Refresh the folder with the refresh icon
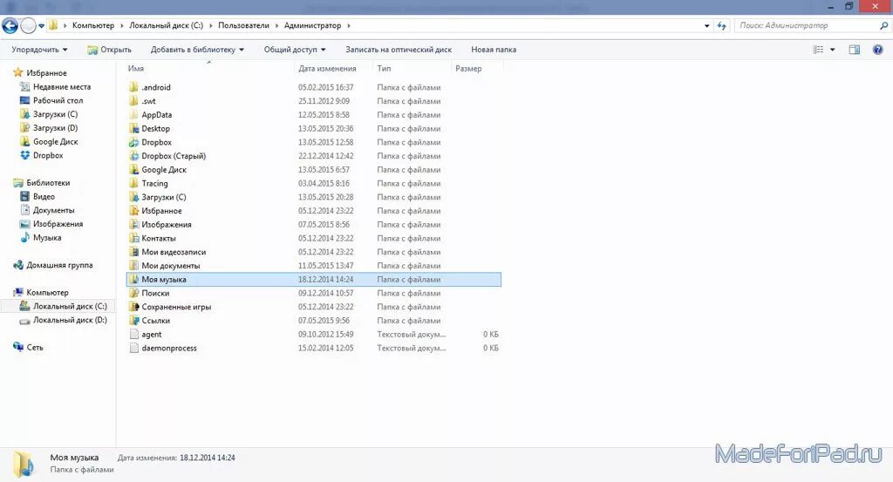Screen dimensions: 893x482 click(x=721, y=25)
